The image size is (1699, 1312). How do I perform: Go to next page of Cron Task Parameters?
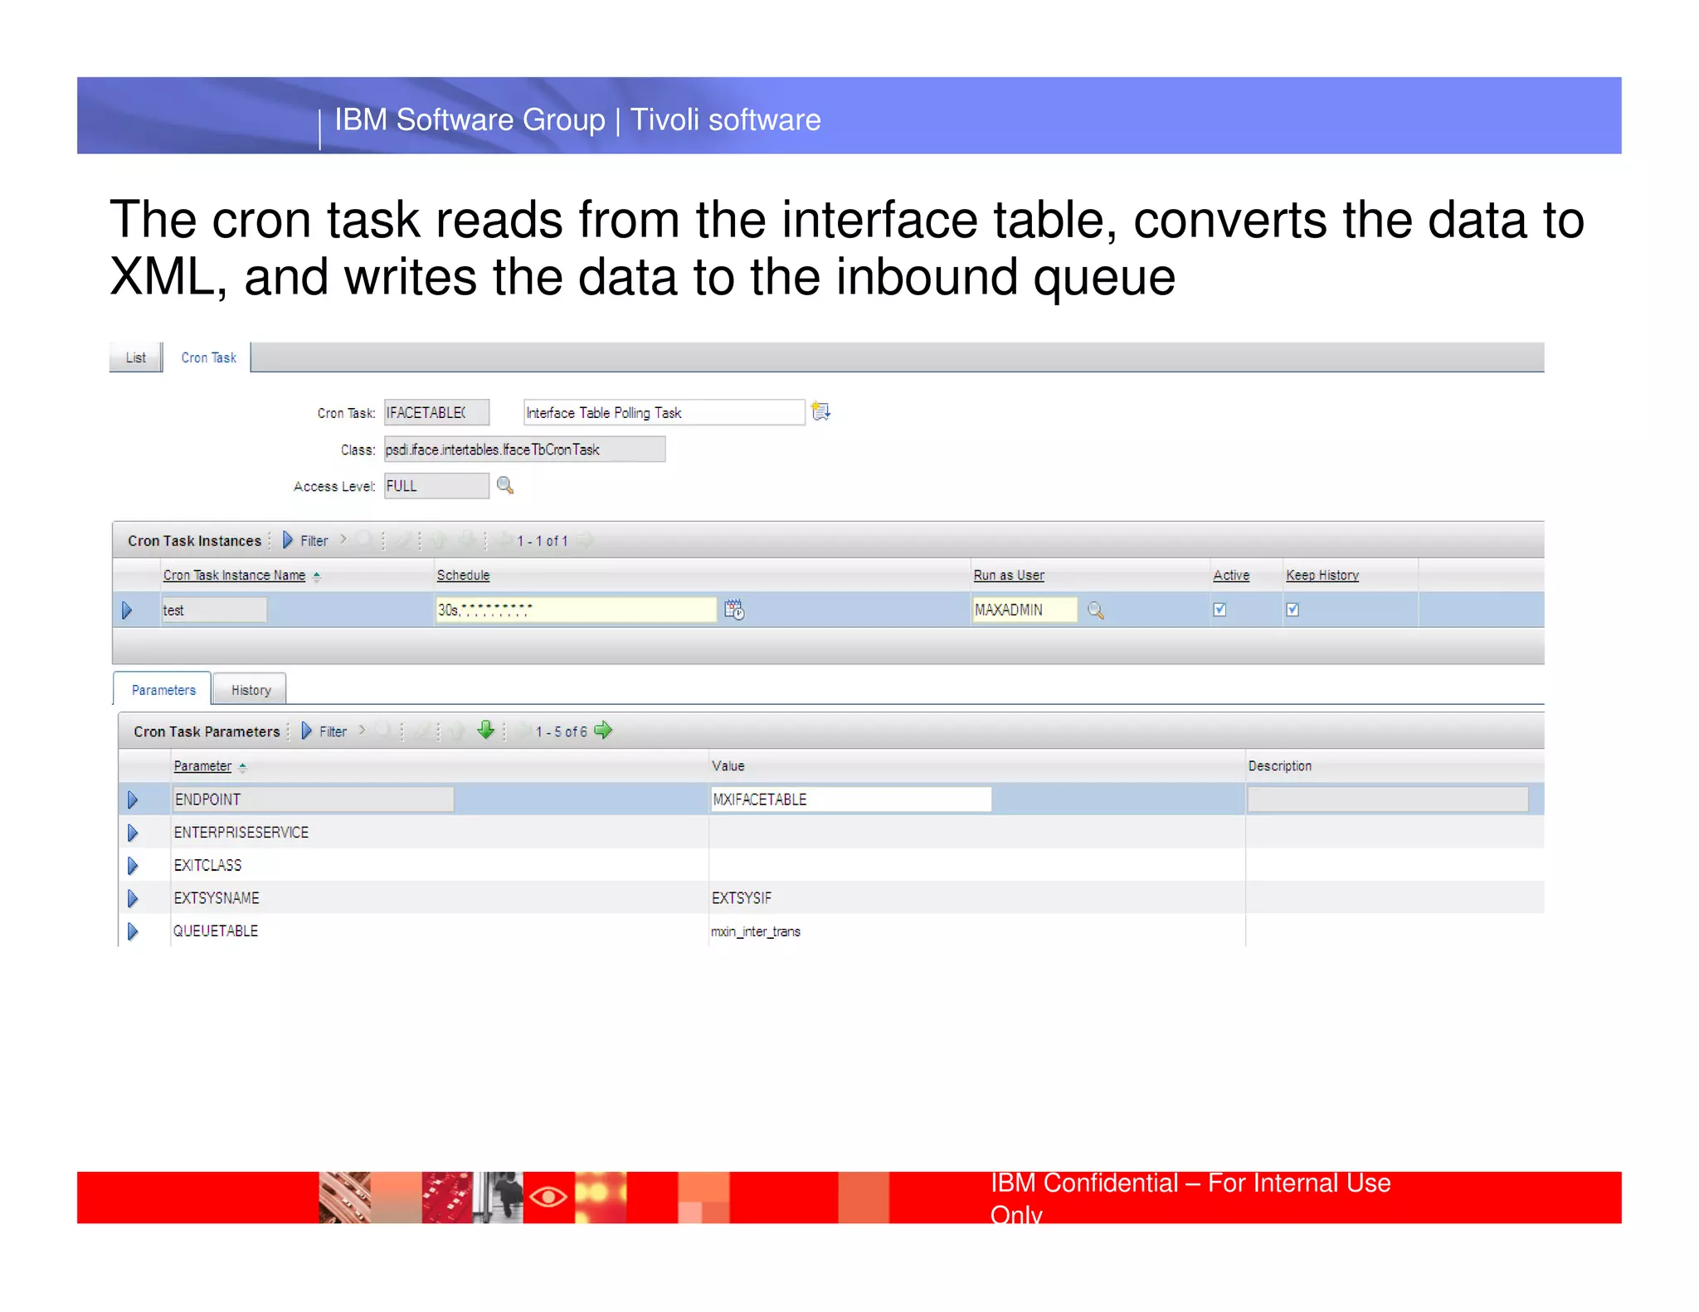pos(604,730)
